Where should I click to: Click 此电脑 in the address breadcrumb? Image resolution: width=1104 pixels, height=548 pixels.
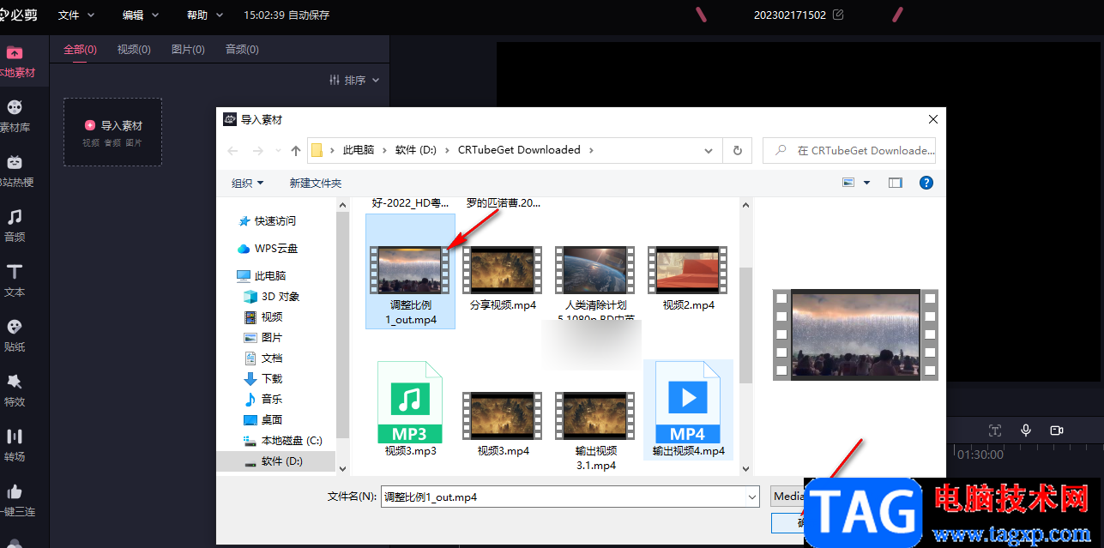pos(359,150)
